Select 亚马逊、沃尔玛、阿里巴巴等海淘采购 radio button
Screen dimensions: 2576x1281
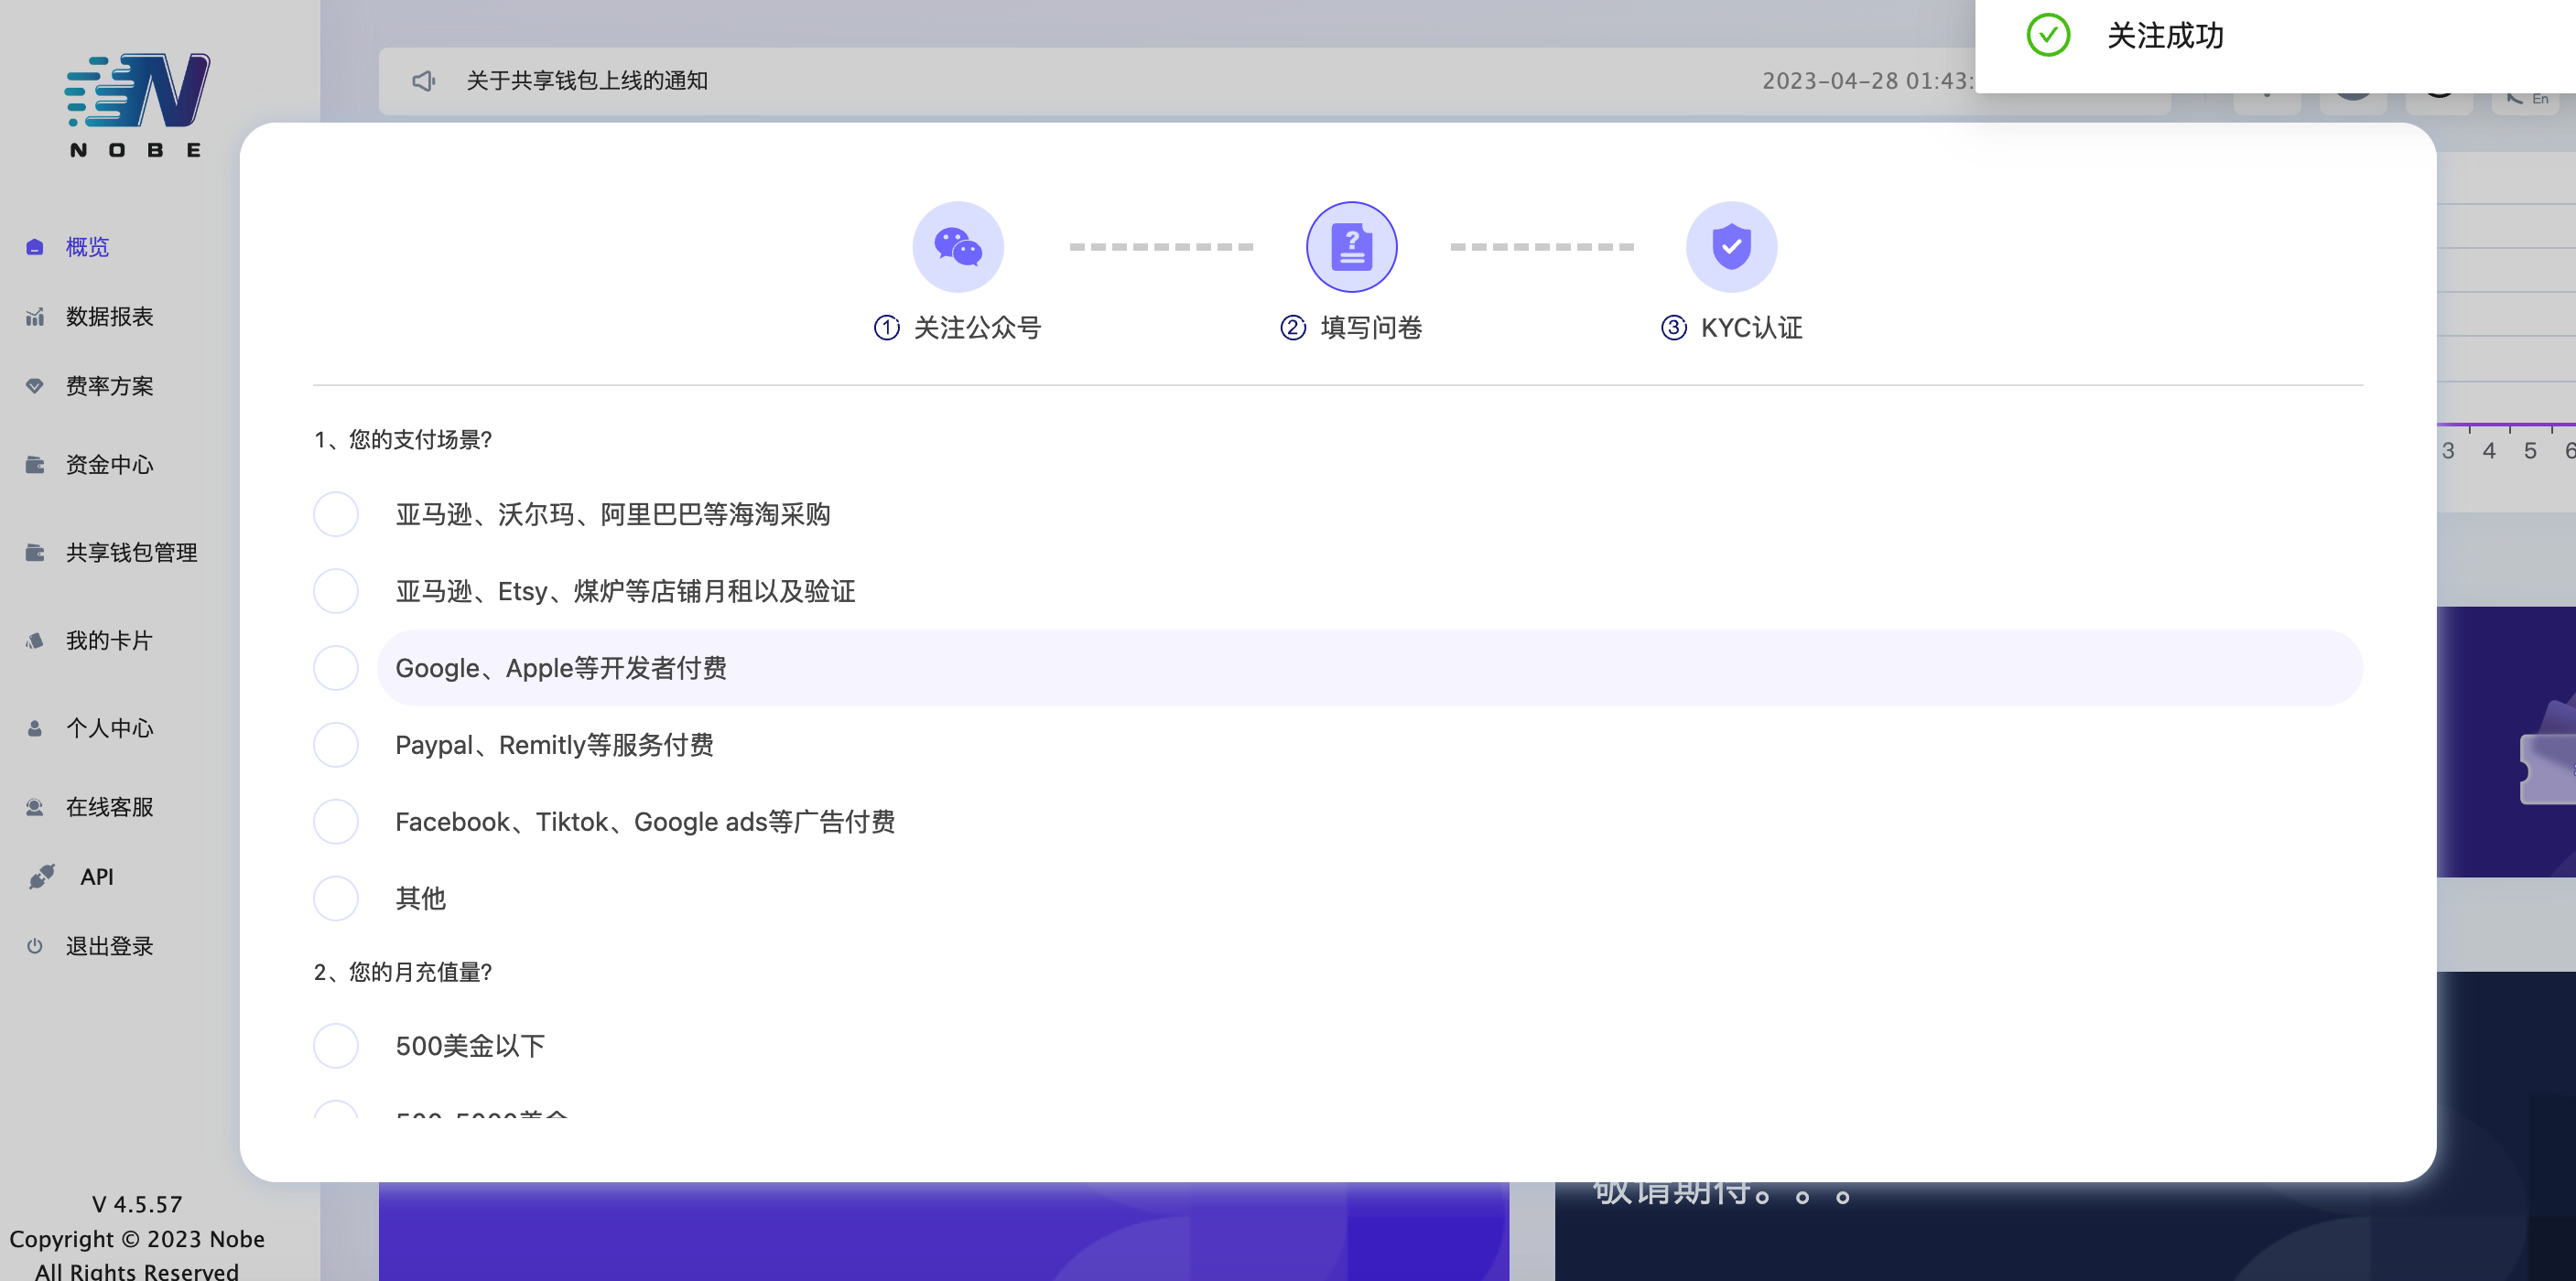click(336, 514)
